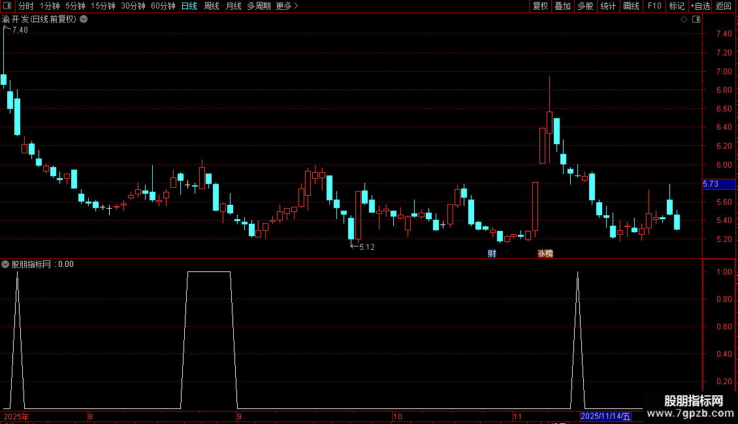Select the 日线 daily period
Screen dimensions: 738x424
pos(189,6)
